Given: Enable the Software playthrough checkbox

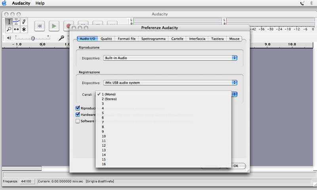Looking at the screenshot, I should (x=78, y=121).
